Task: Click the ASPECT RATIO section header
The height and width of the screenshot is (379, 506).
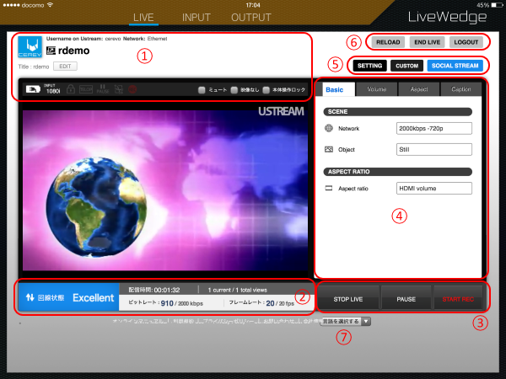Action: [x=397, y=172]
